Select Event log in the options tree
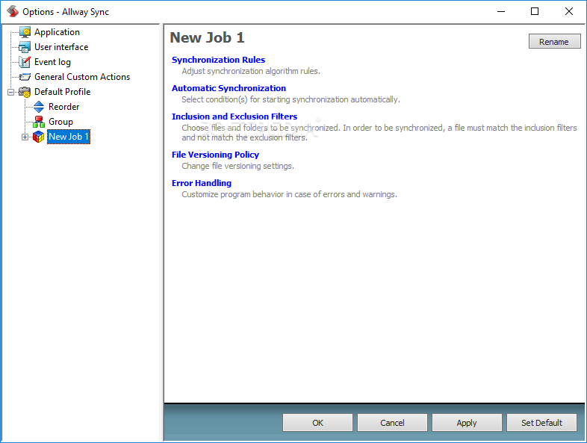The width and height of the screenshot is (587, 443). [52, 62]
